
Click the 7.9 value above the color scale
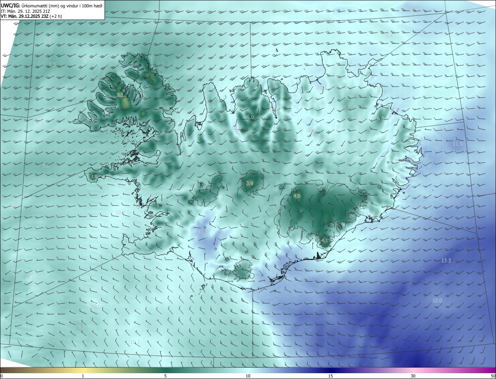point(245,361)
